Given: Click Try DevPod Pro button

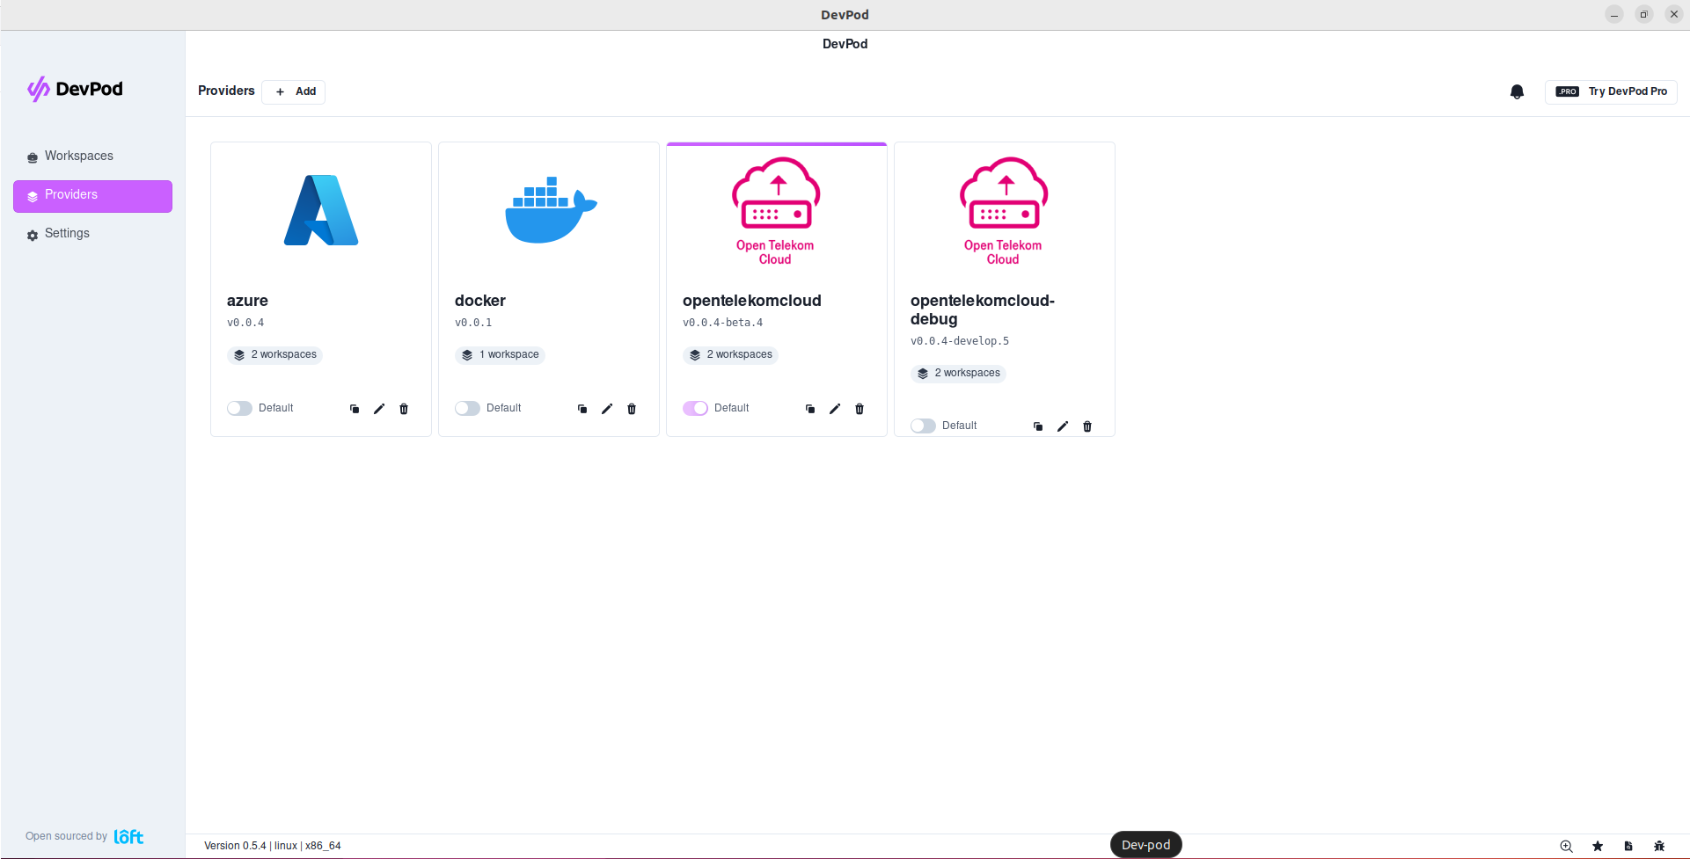Looking at the screenshot, I should pyautogui.click(x=1611, y=91).
